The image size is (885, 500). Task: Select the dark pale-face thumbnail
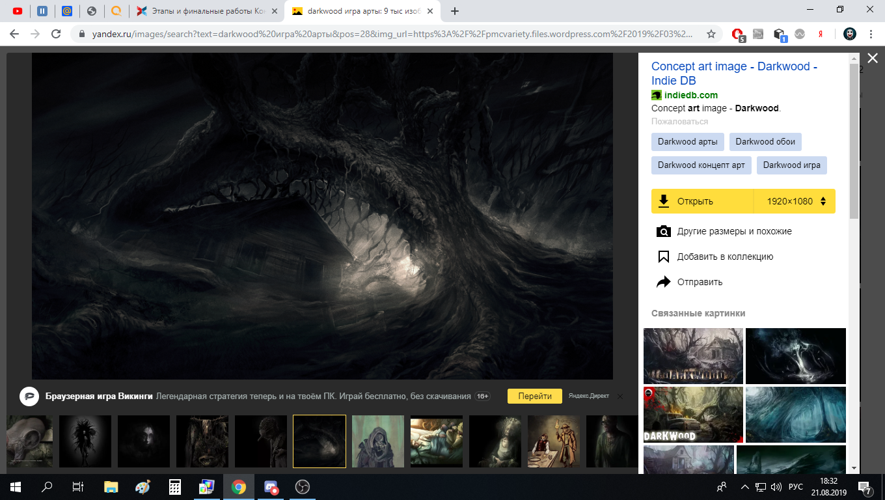[x=144, y=441]
